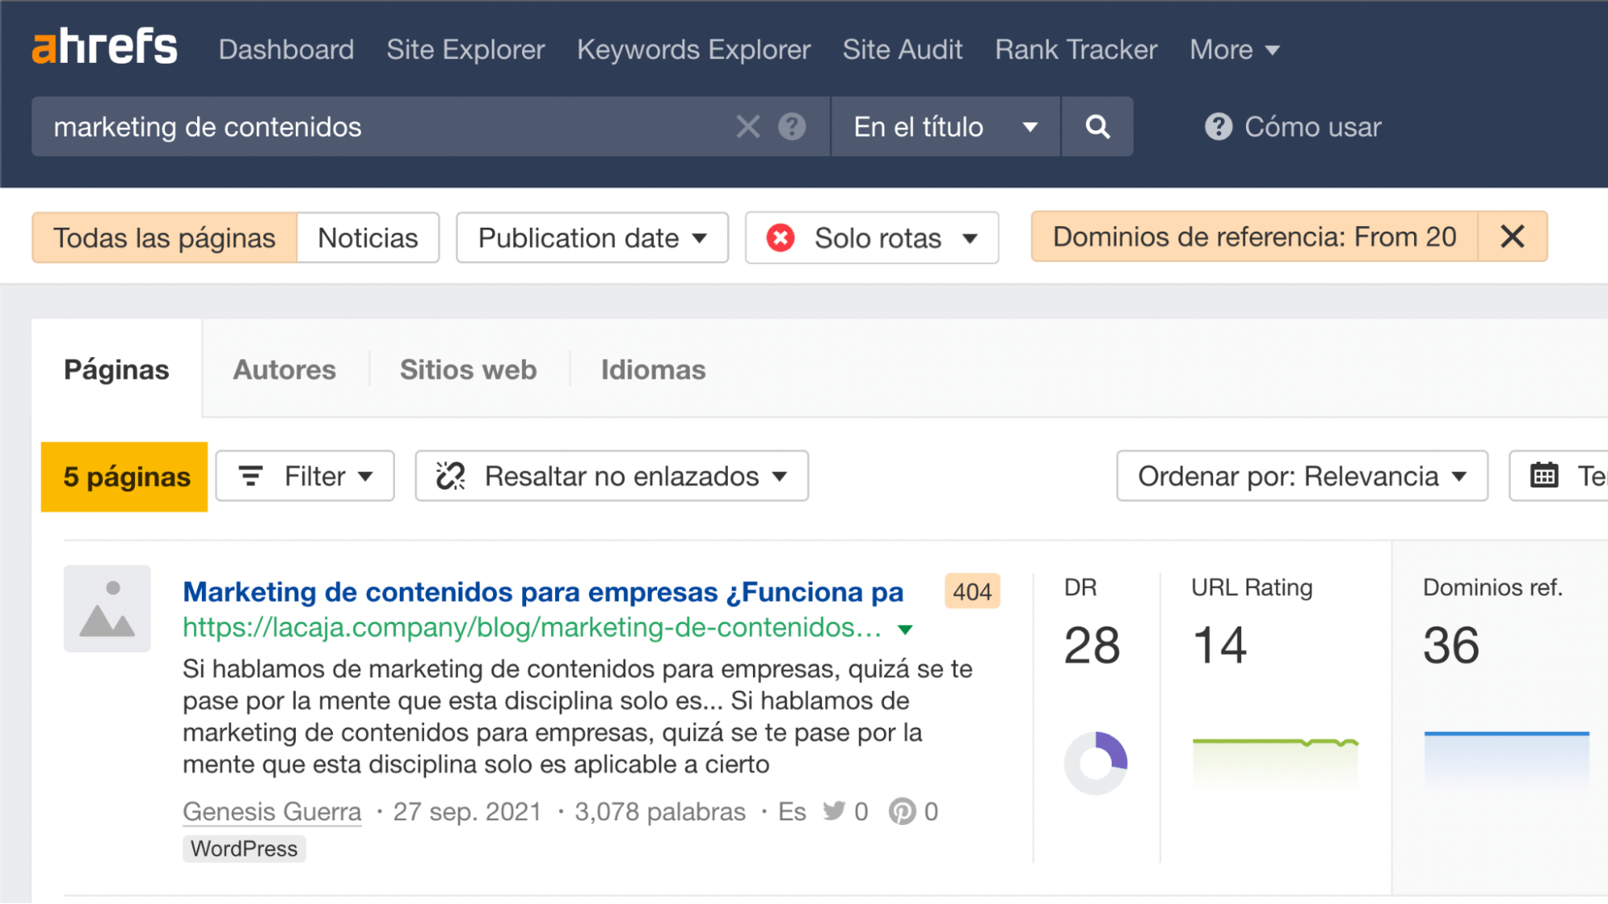
Task: Remove the Dominios de referencia filter
Action: 1513,236
